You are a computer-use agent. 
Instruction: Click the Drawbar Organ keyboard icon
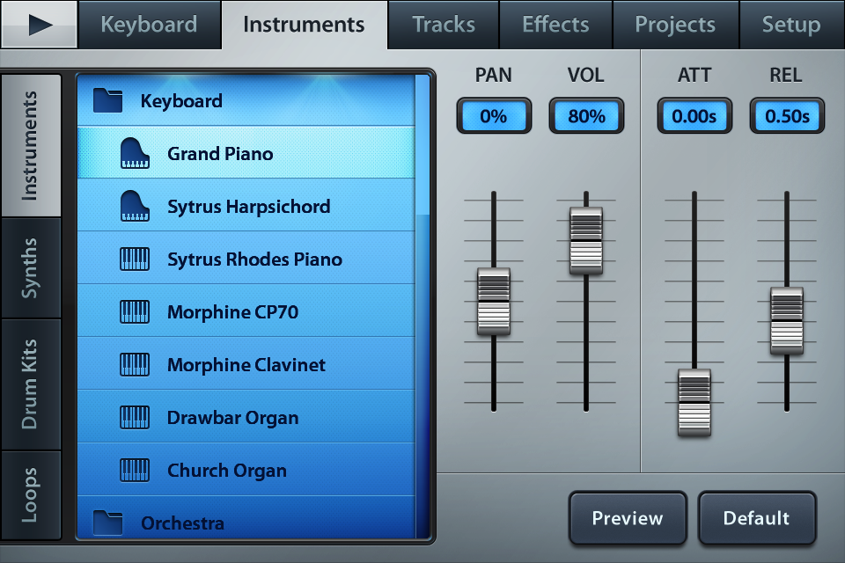click(134, 418)
